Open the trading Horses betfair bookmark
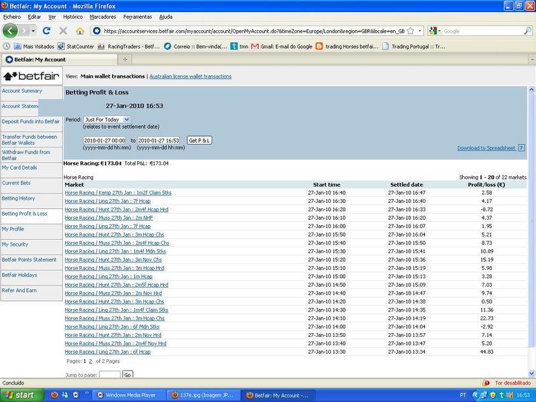The height and width of the screenshot is (402, 536). pos(347,46)
